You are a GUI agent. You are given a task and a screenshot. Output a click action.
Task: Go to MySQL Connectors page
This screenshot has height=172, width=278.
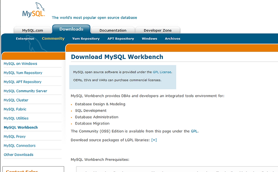tap(20, 145)
